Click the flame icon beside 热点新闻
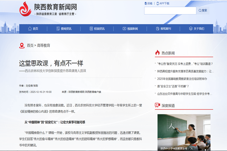This screenshot has width=227, height=151. [157, 52]
